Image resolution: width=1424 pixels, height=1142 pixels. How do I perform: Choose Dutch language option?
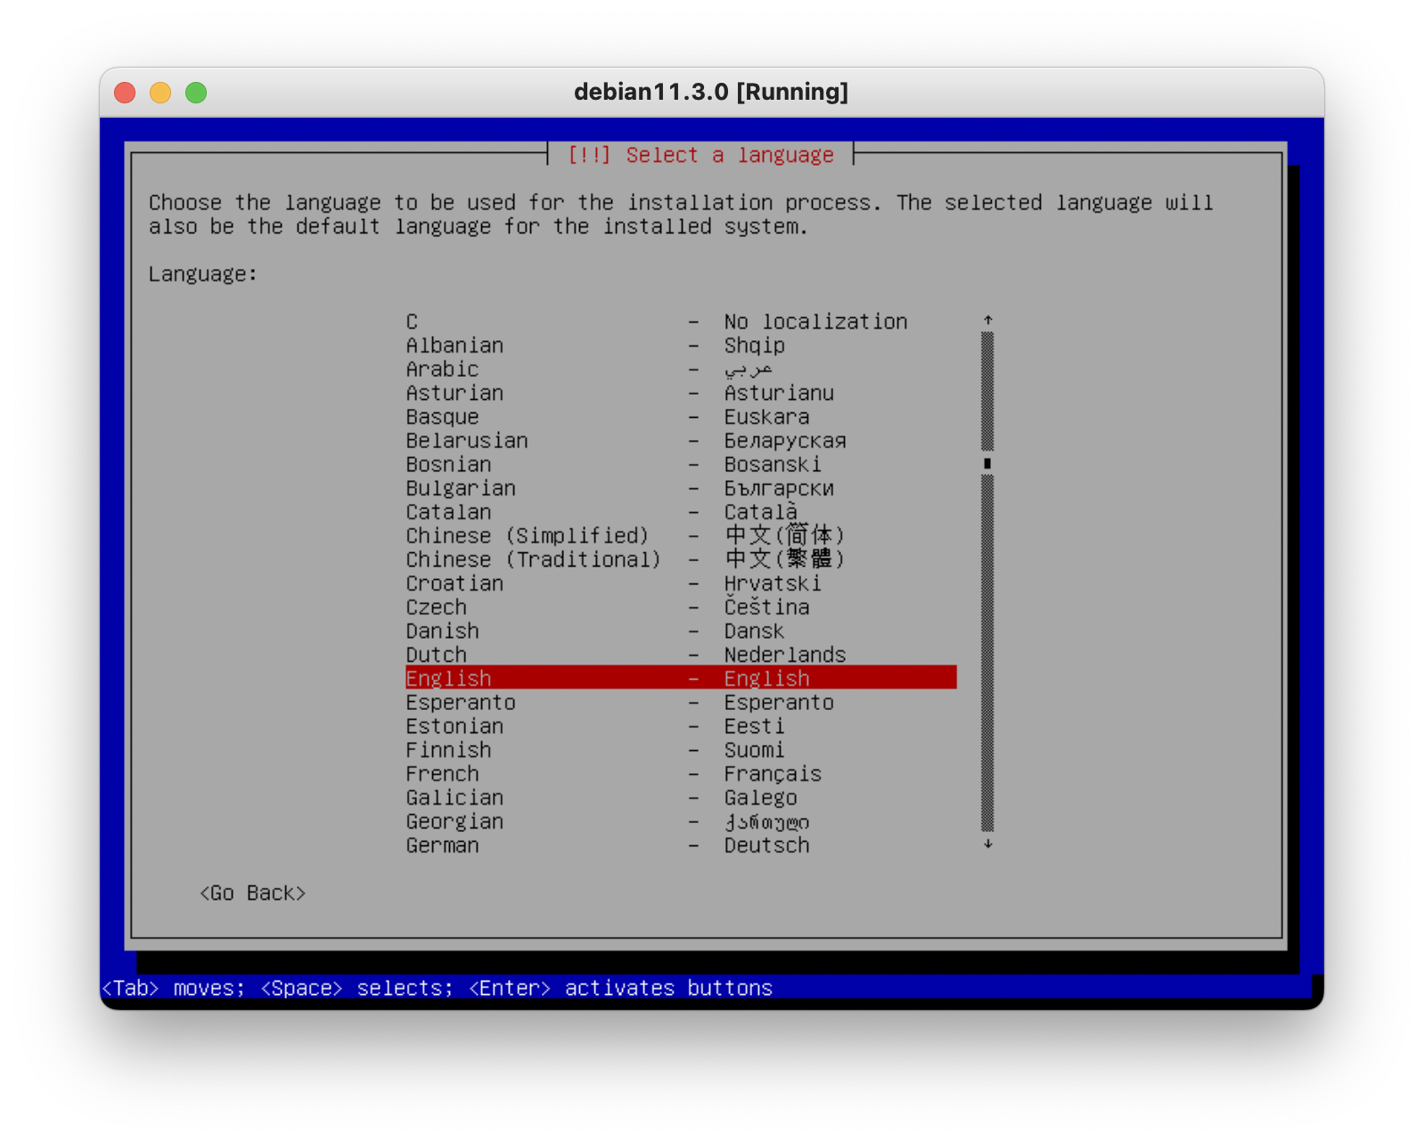(436, 655)
